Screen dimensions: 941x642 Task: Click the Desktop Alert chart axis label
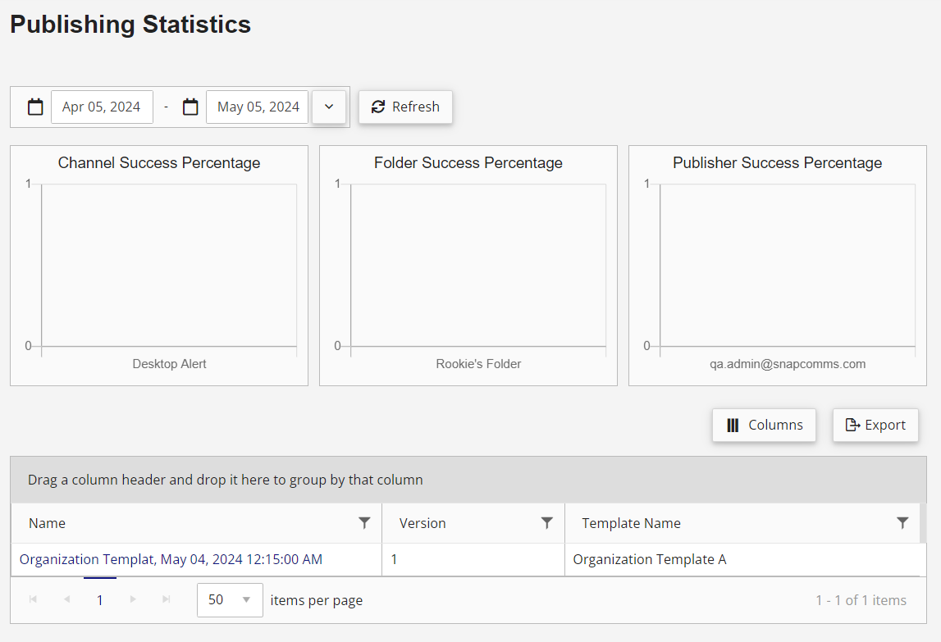(169, 363)
